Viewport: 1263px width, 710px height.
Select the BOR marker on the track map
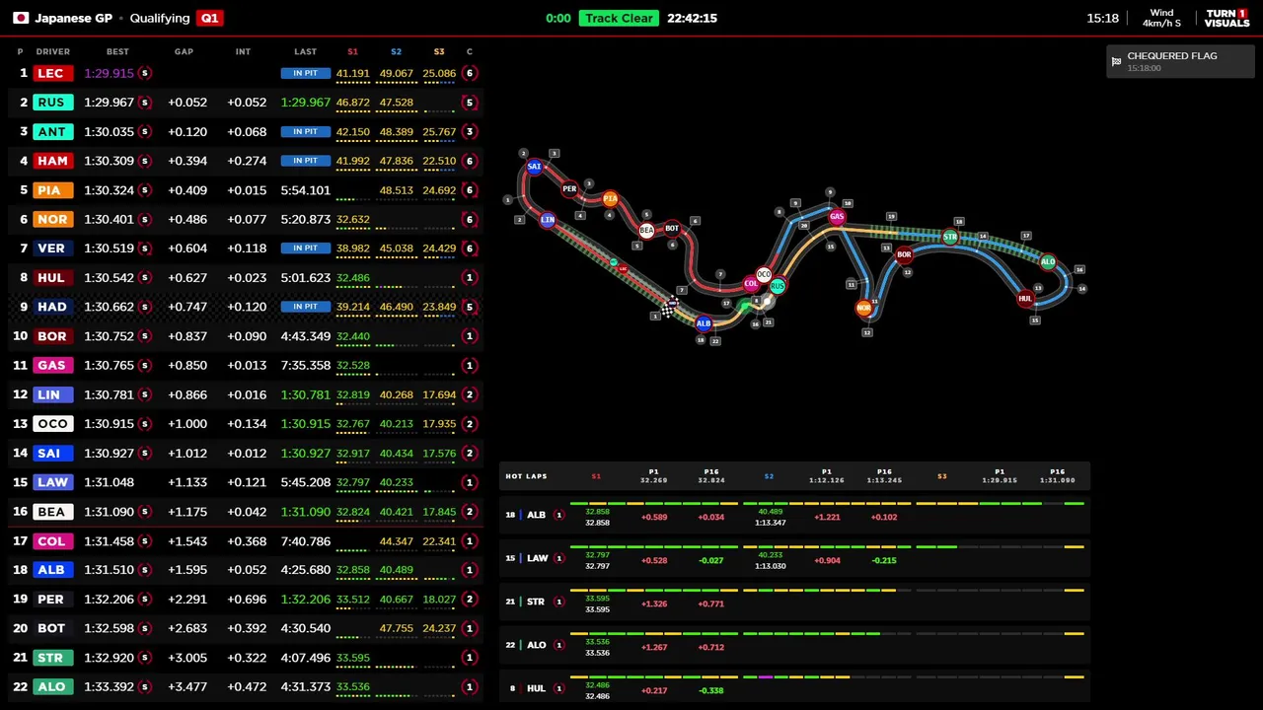pyautogui.click(x=904, y=254)
